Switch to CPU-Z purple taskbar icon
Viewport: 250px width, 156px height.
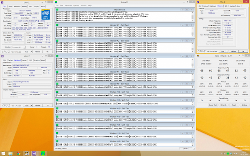34,154
